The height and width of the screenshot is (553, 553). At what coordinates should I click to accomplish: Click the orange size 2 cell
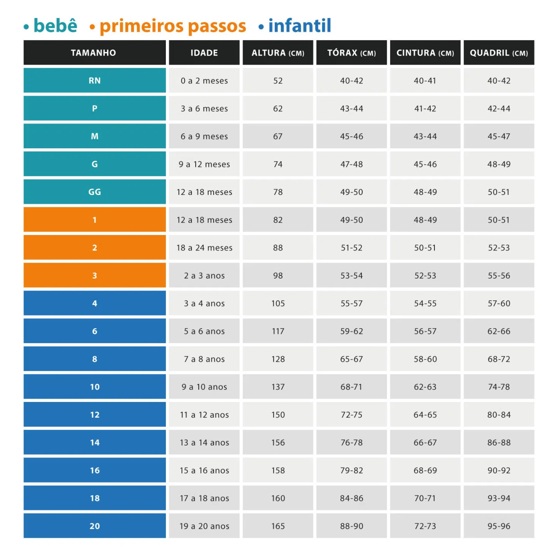[x=94, y=247]
